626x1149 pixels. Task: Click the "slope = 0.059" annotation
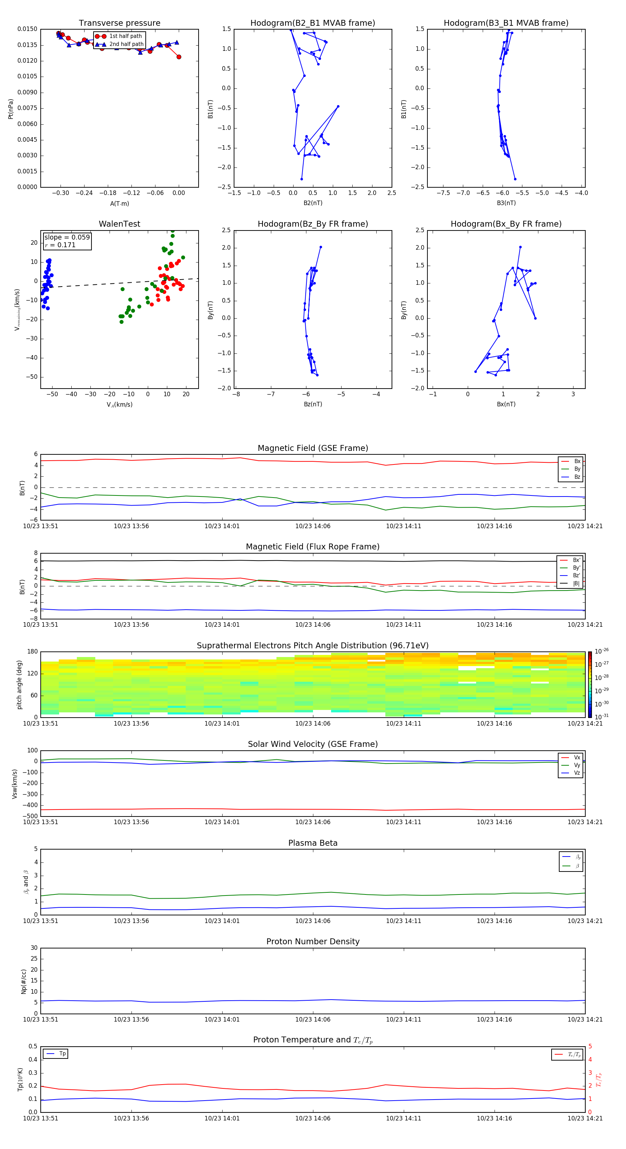pyautogui.click(x=67, y=237)
